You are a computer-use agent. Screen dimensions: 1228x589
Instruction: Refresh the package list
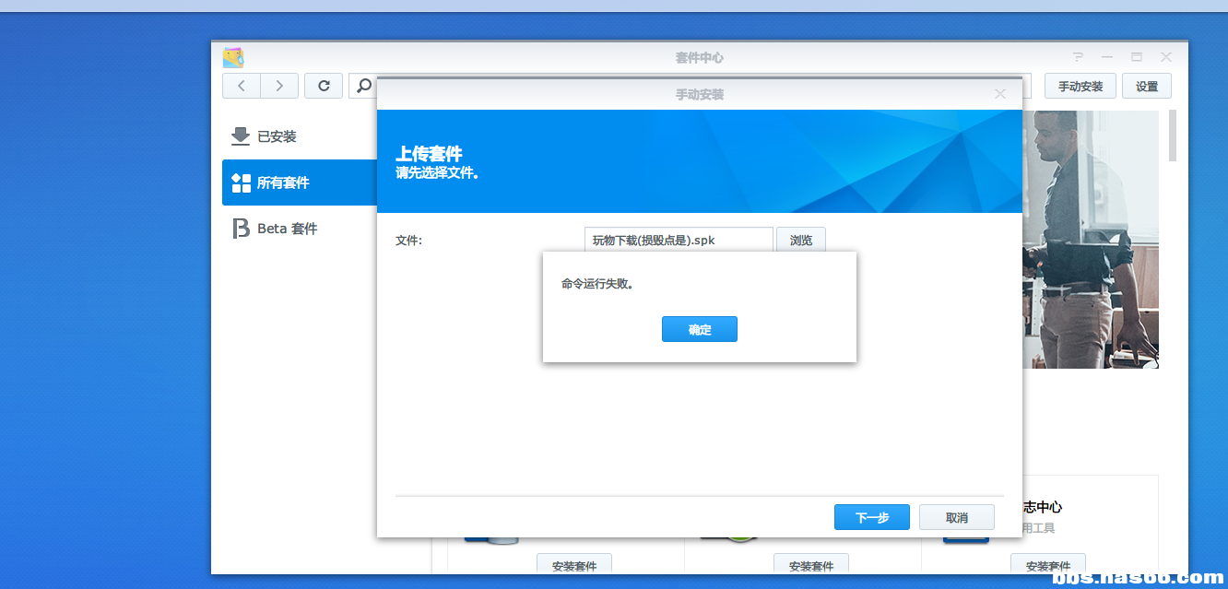tap(324, 85)
